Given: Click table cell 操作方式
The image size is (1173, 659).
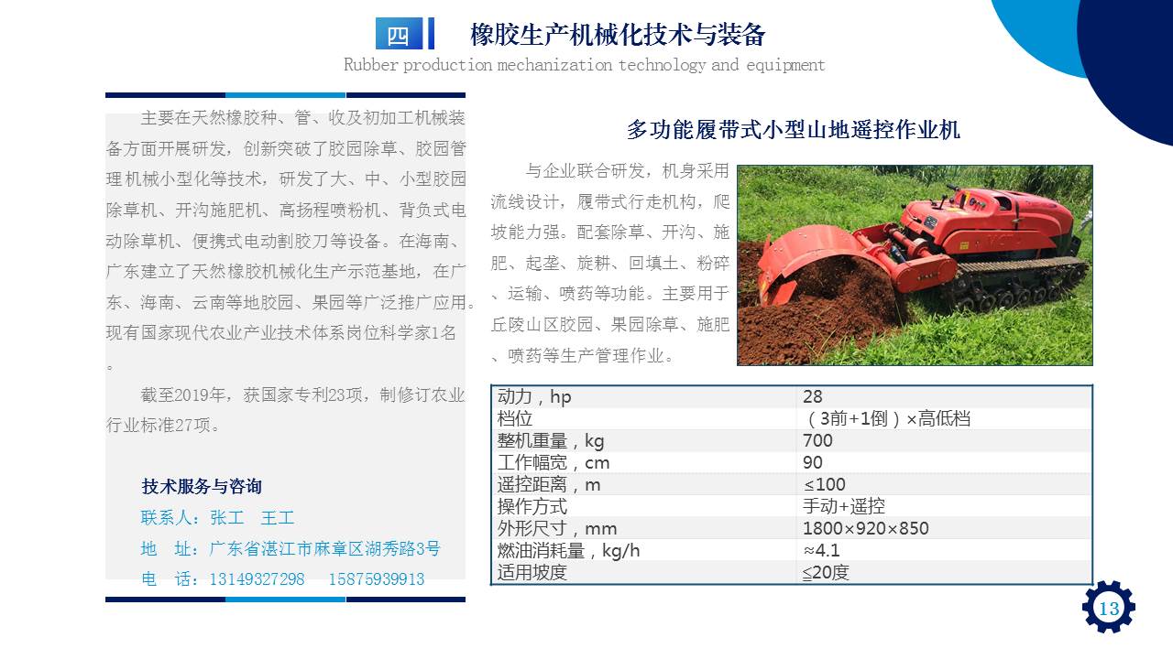Looking at the screenshot, I should pyautogui.click(x=645, y=506).
